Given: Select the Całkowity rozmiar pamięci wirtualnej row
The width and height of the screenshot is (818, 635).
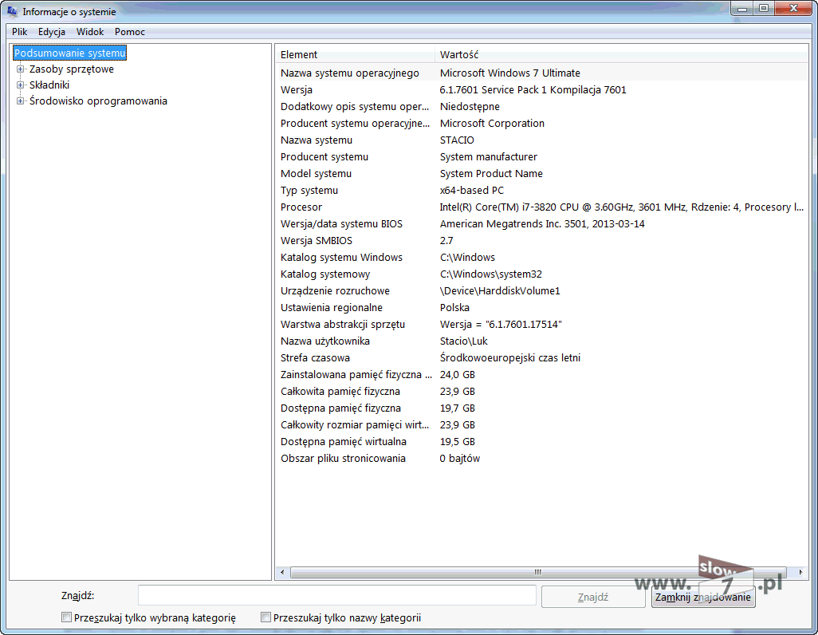Looking at the screenshot, I should (x=541, y=424).
